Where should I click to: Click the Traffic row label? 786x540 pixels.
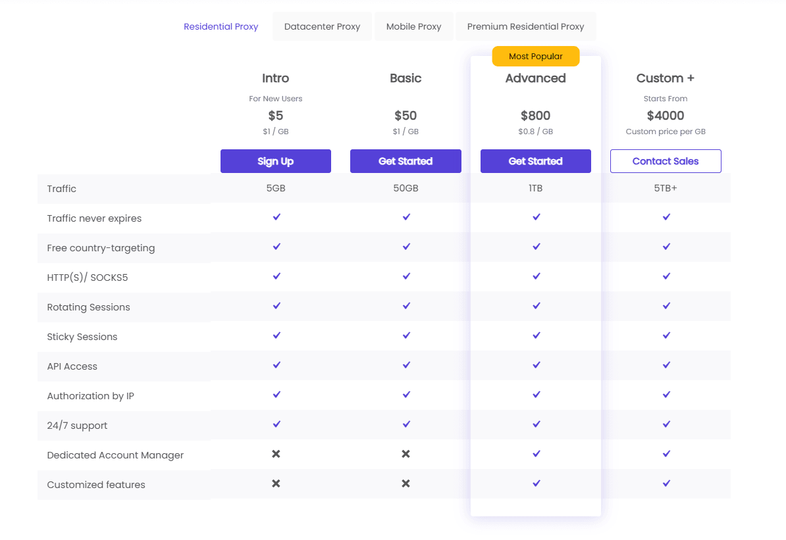pyautogui.click(x=61, y=188)
